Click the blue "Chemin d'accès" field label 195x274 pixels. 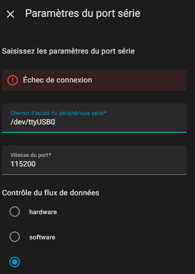click(58, 113)
